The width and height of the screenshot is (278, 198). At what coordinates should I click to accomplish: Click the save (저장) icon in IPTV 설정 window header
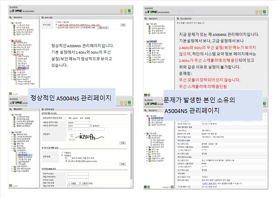point(125,11)
